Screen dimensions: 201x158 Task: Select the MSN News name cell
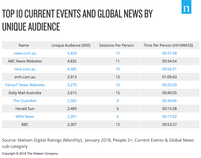pyautogui.click(x=25, y=117)
